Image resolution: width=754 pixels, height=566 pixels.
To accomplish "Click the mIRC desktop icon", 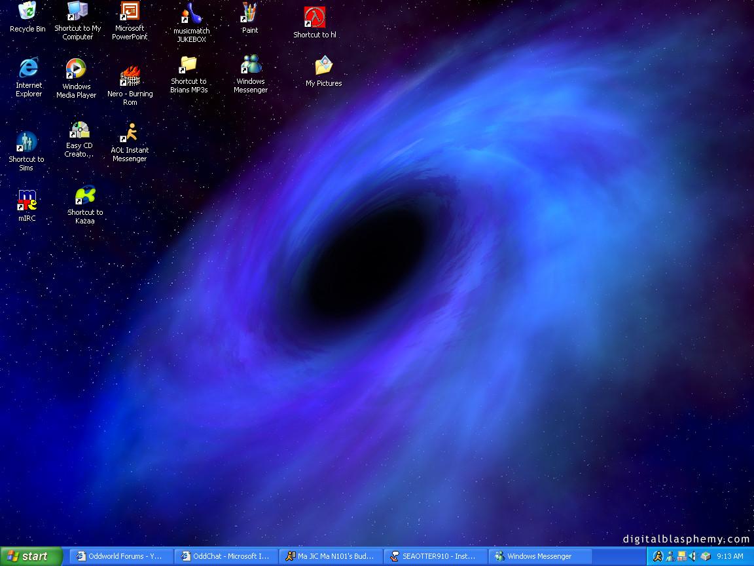I will 27,200.
